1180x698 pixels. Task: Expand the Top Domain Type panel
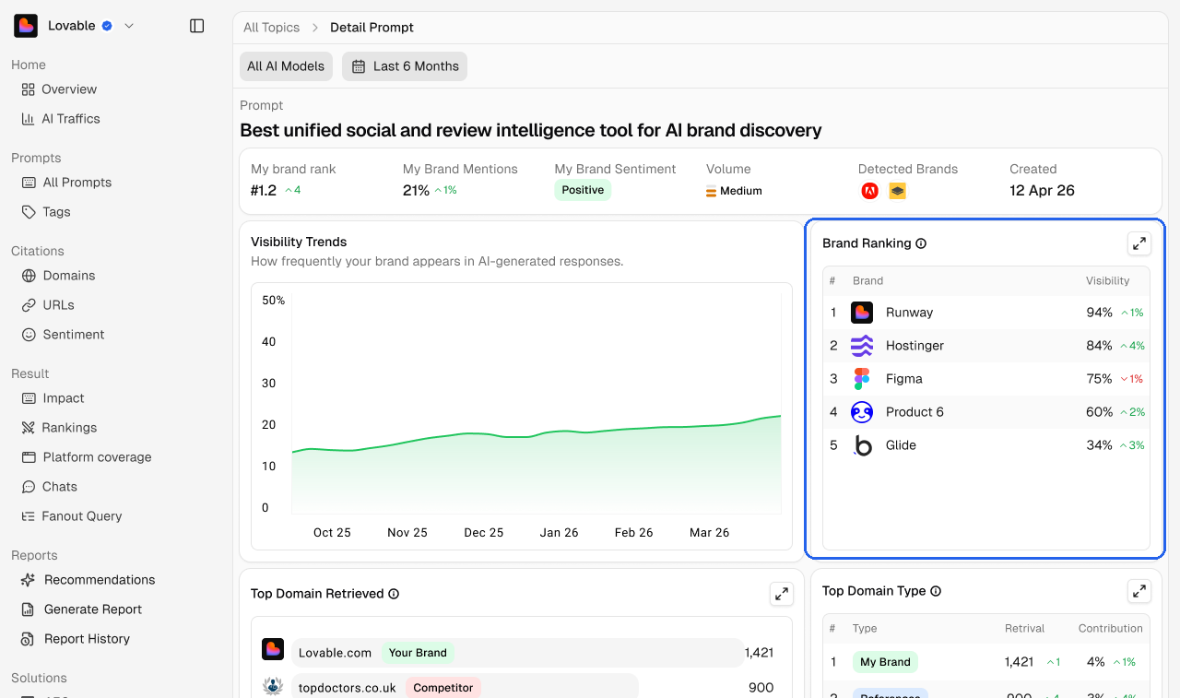[x=1139, y=591]
